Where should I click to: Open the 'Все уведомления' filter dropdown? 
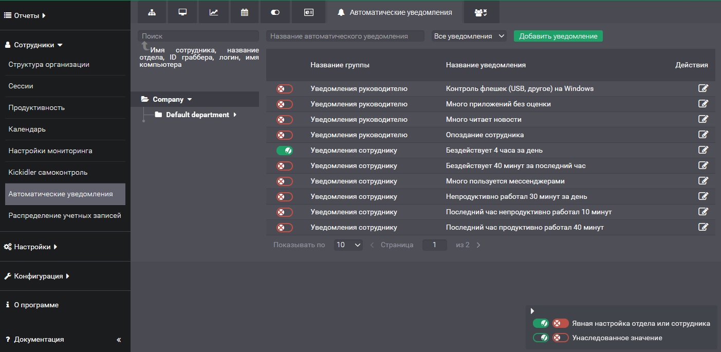pos(469,36)
